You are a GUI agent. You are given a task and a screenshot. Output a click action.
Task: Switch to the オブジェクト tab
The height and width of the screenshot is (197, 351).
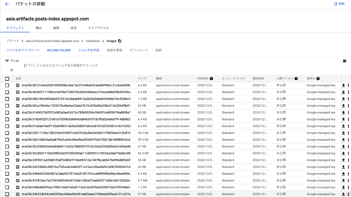click(x=15, y=28)
